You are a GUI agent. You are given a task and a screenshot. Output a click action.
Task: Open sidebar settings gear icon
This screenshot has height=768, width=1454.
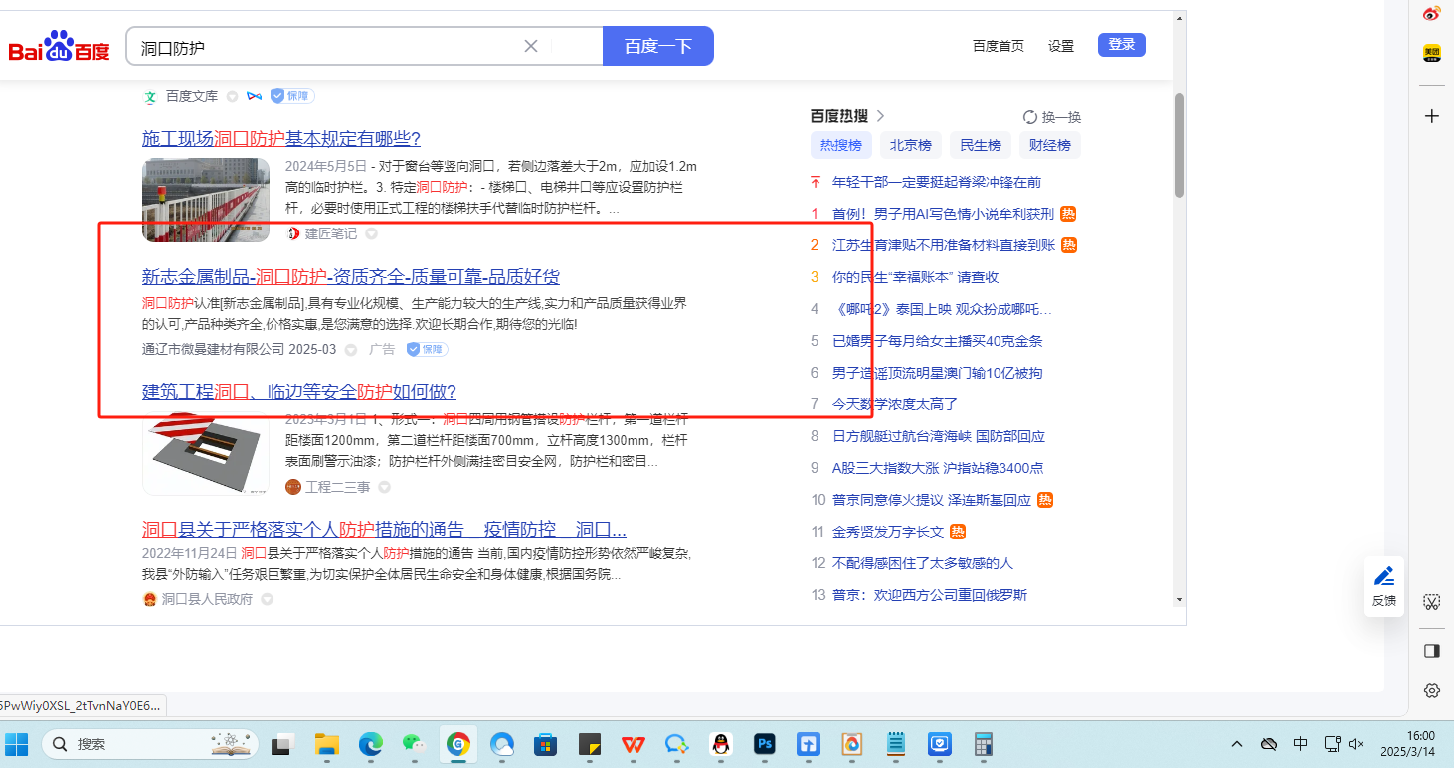point(1431,690)
